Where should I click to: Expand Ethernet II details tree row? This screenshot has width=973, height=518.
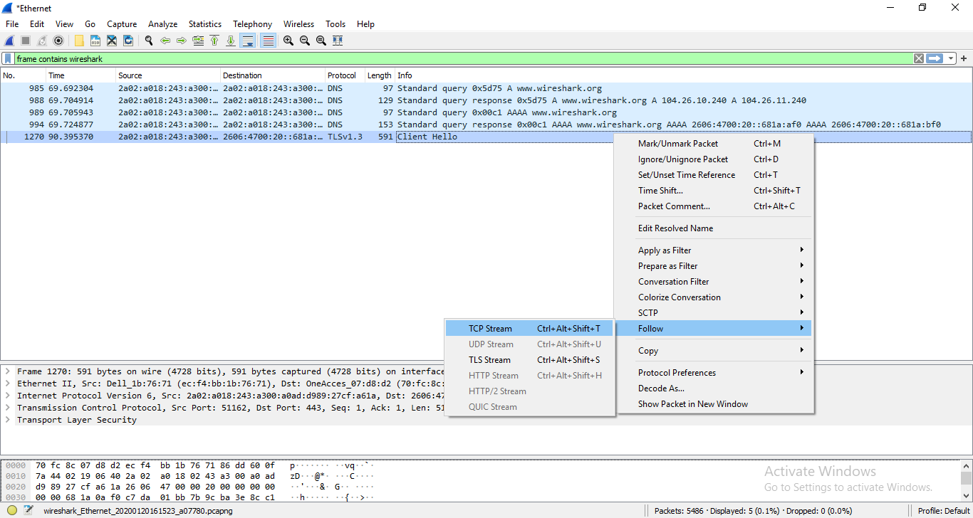tap(8, 384)
